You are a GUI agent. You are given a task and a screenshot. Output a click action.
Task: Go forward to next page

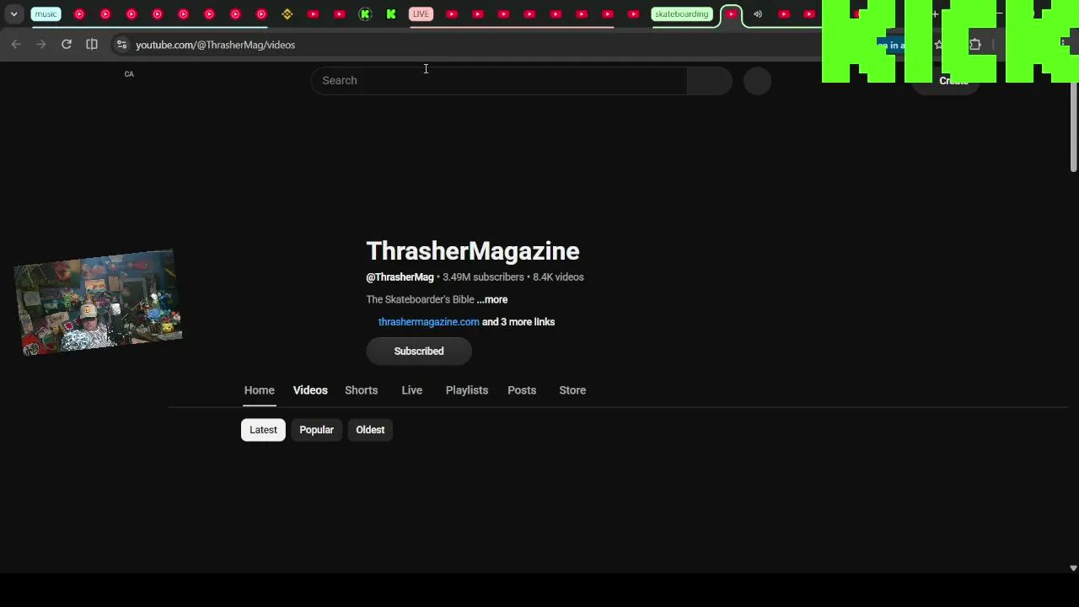[41, 45]
